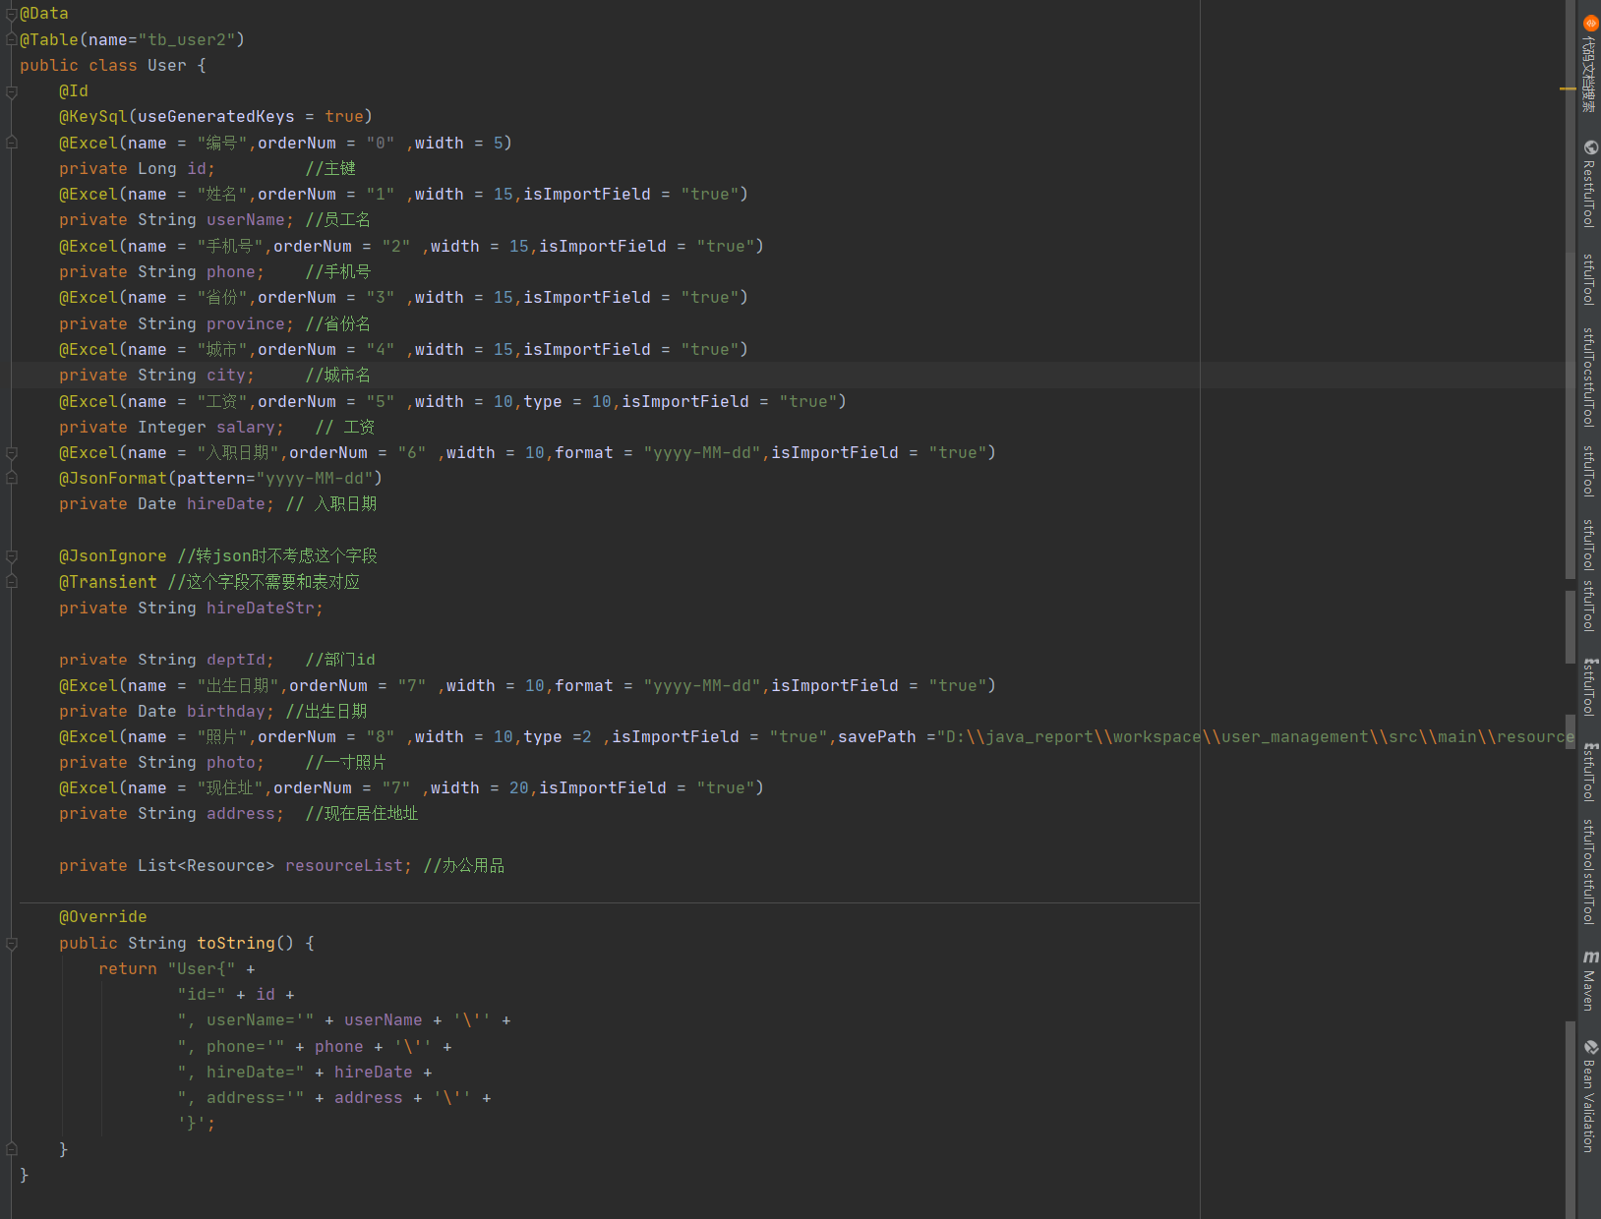Toggle fold marker beside @Id annotation
Screen dimensions: 1601x1219
point(12,91)
